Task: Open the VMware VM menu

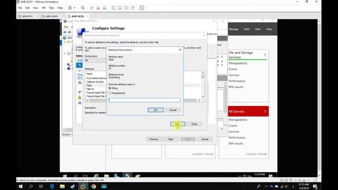Action: click(43, 8)
